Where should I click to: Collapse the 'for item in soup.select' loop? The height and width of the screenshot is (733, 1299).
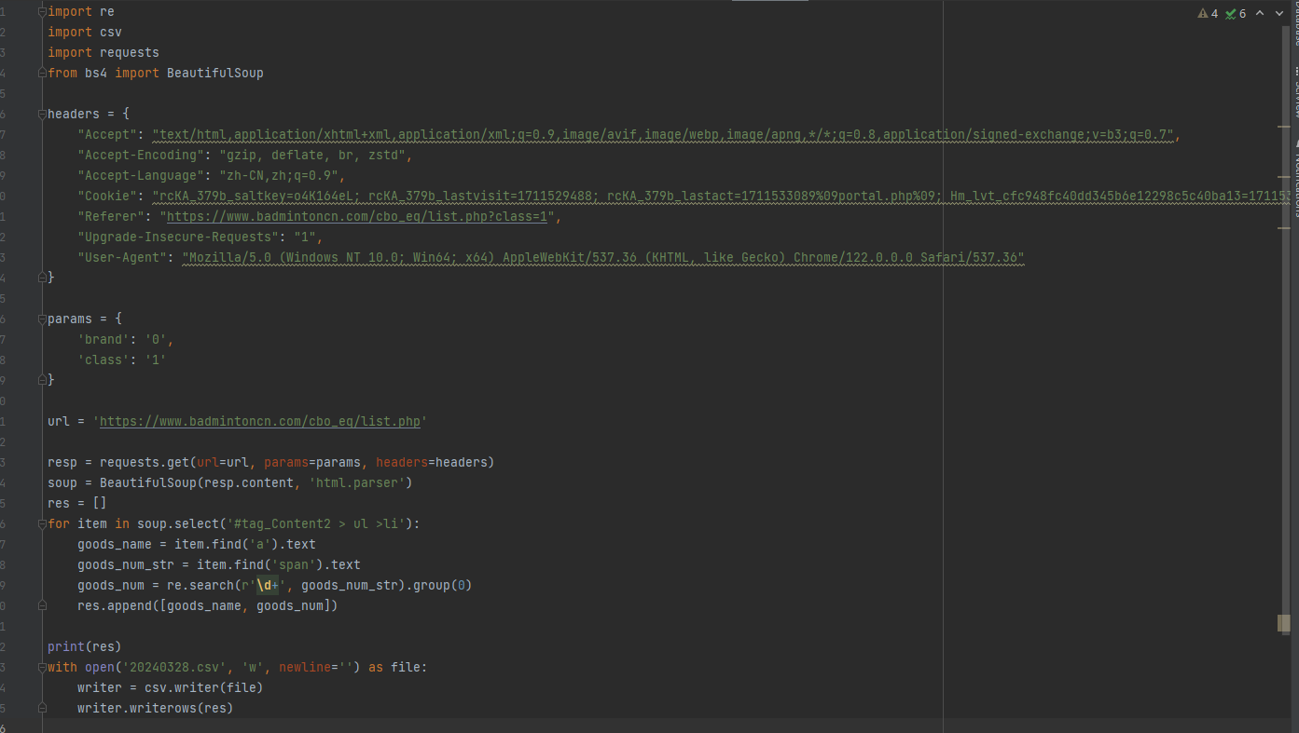[x=42, y=523]
